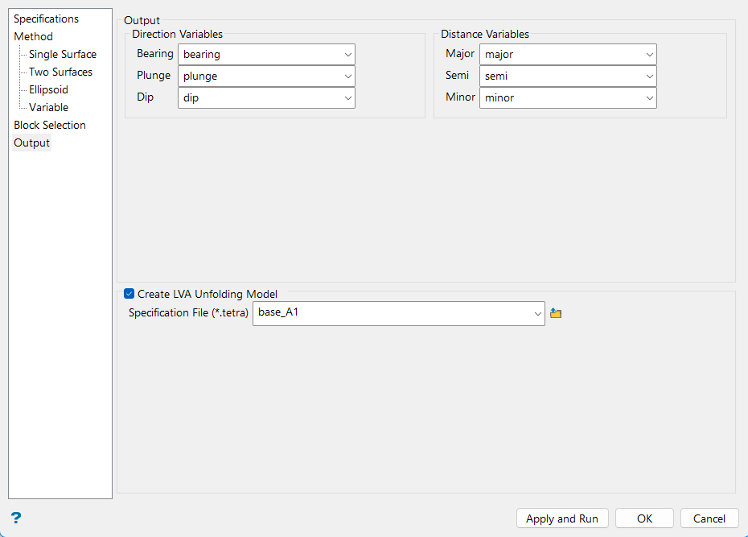Select the Two Surfaces tree item
Image resolution: width=748 pixels, height=537 pixels.
[61, 72]
